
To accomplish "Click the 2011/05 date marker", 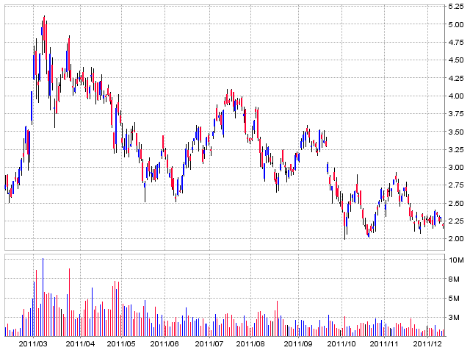I will pyautogui.click(x=121, y=343).
